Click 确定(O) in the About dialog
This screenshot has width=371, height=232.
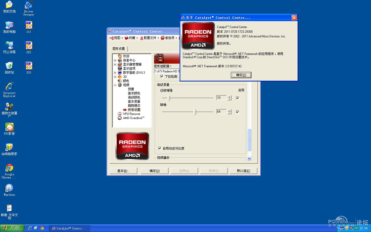pos(241,75)
